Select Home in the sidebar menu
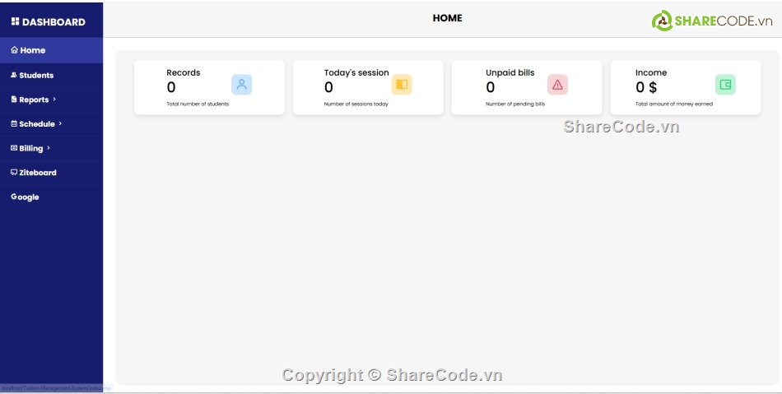 [32, 50]
